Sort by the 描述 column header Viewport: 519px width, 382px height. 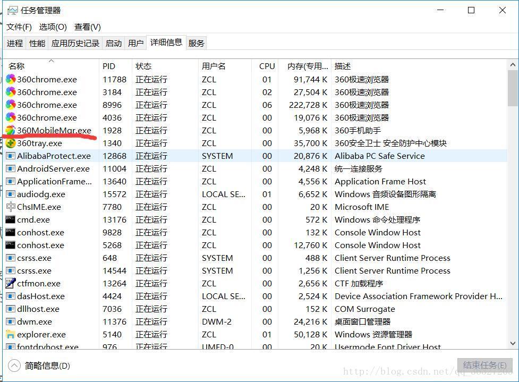(419, 66)
